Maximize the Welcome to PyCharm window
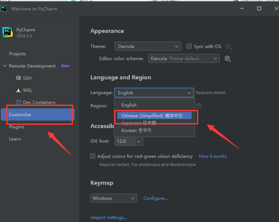The image size is (279, 222). coord(259,8)
